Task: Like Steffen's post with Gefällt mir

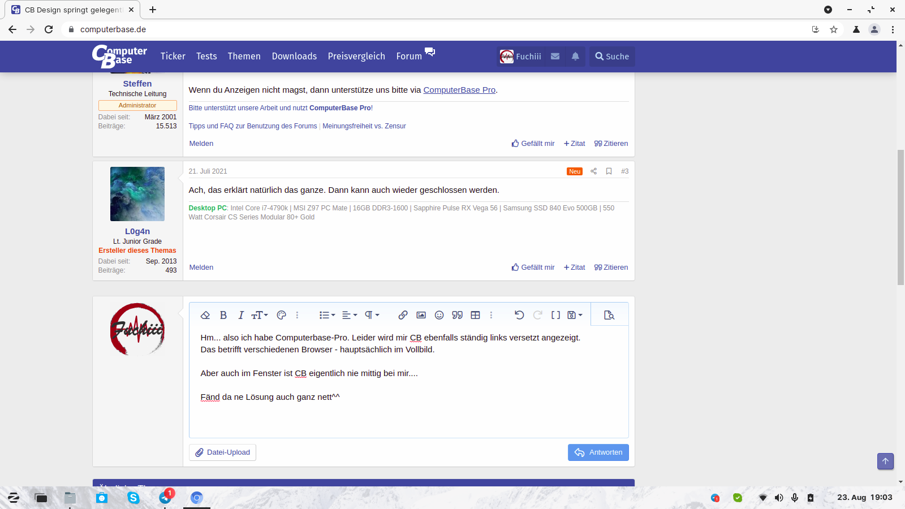Action: (x=533, y=144)
